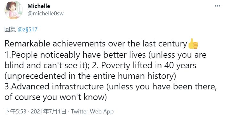The image size is (227, 116).
Task: Click the 2021年7月1日 date text
Action: [x=49, y=112]
